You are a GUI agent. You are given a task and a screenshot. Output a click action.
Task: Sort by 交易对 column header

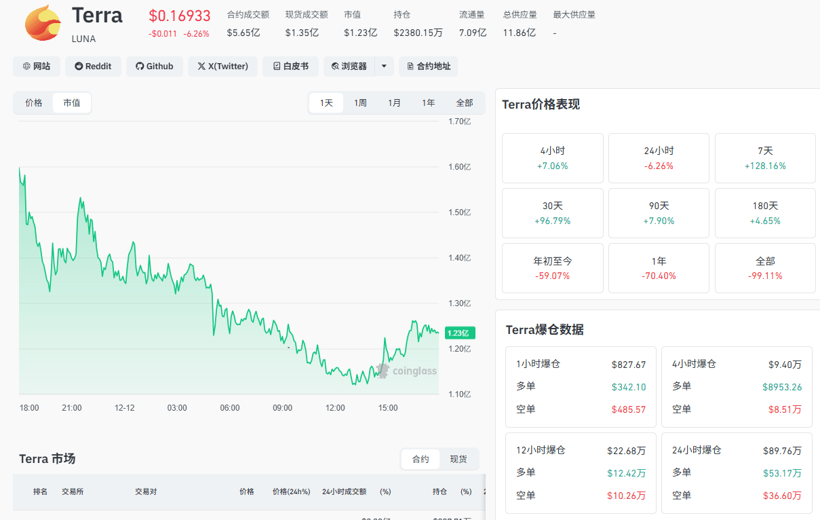(x=146, y=491)
